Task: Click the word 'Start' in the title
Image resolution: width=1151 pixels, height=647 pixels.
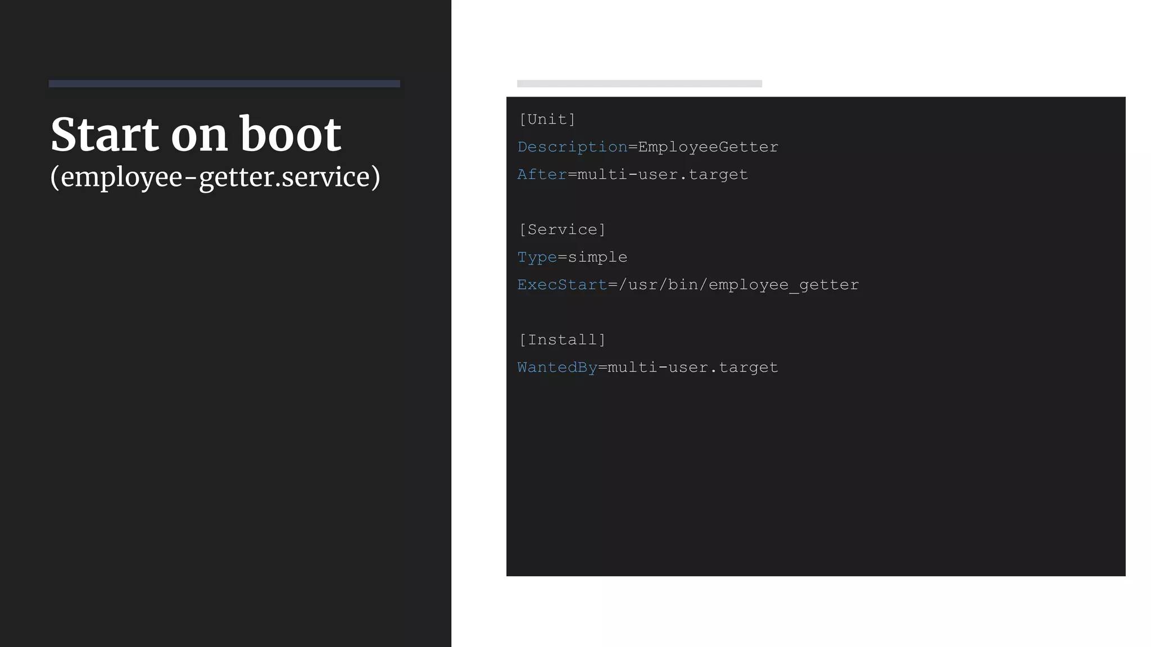Action: 105,135
